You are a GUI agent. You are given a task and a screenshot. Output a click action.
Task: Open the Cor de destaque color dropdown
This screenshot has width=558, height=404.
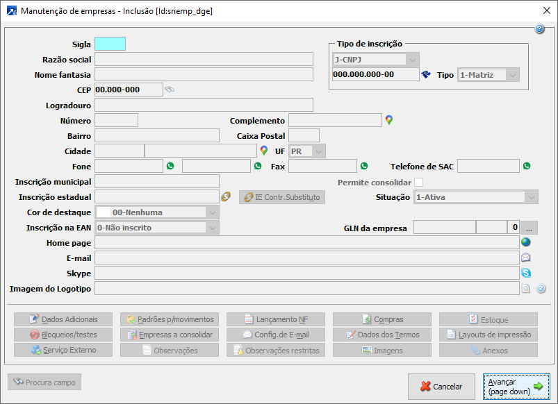212,212
